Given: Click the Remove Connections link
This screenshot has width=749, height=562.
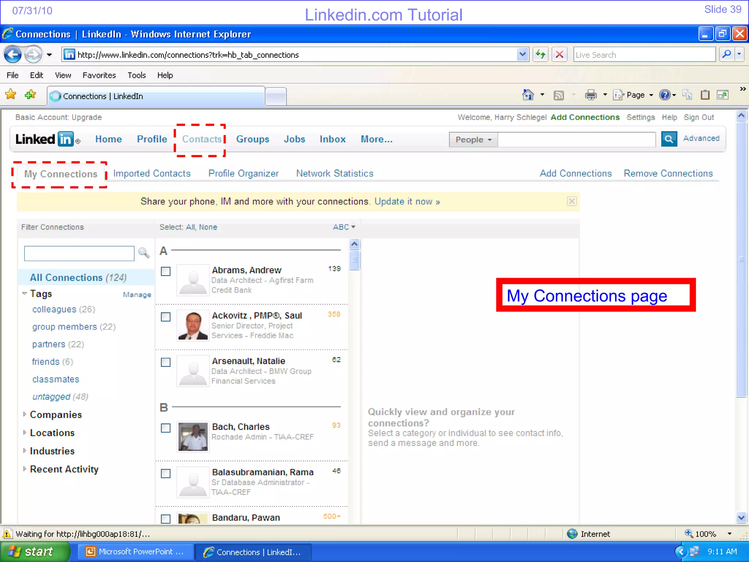Looking at the screenshot, I should click(x=668, y=173).
